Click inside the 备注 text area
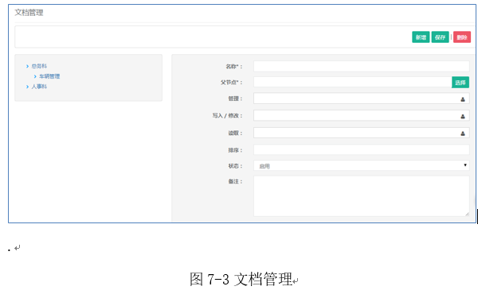This screenshot has width=478, height=294. pos(361,196)
